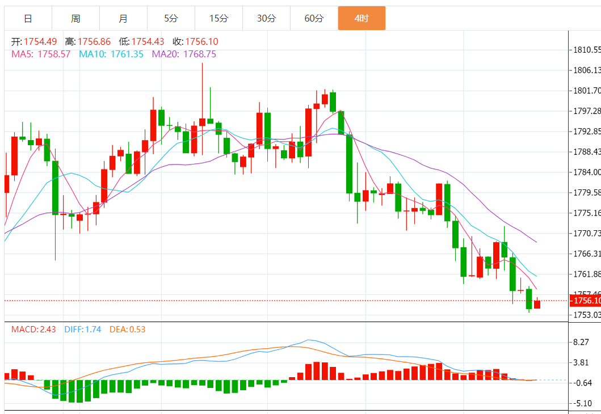
Task: Click the MA5: 1758.57 indicator label
Action: coord(41,54)
